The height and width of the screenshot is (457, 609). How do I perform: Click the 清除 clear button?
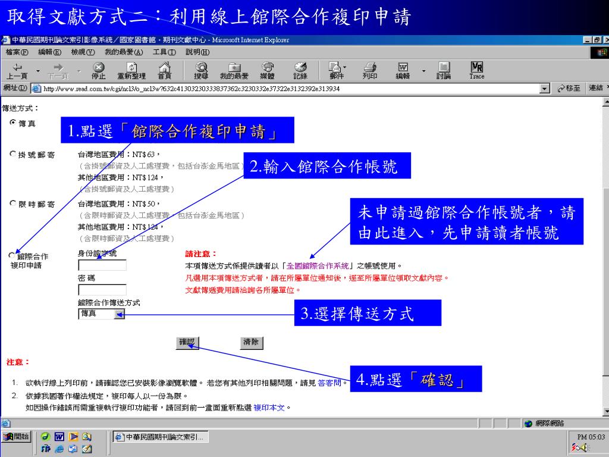252,342
